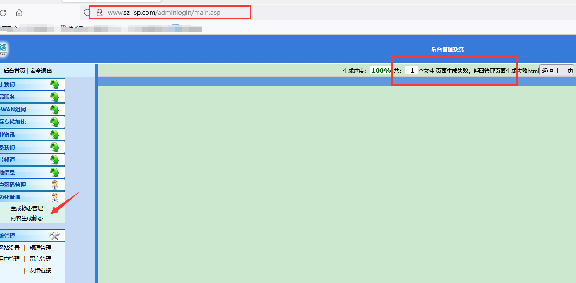Select 内容生成静态 submenu item

27,218
